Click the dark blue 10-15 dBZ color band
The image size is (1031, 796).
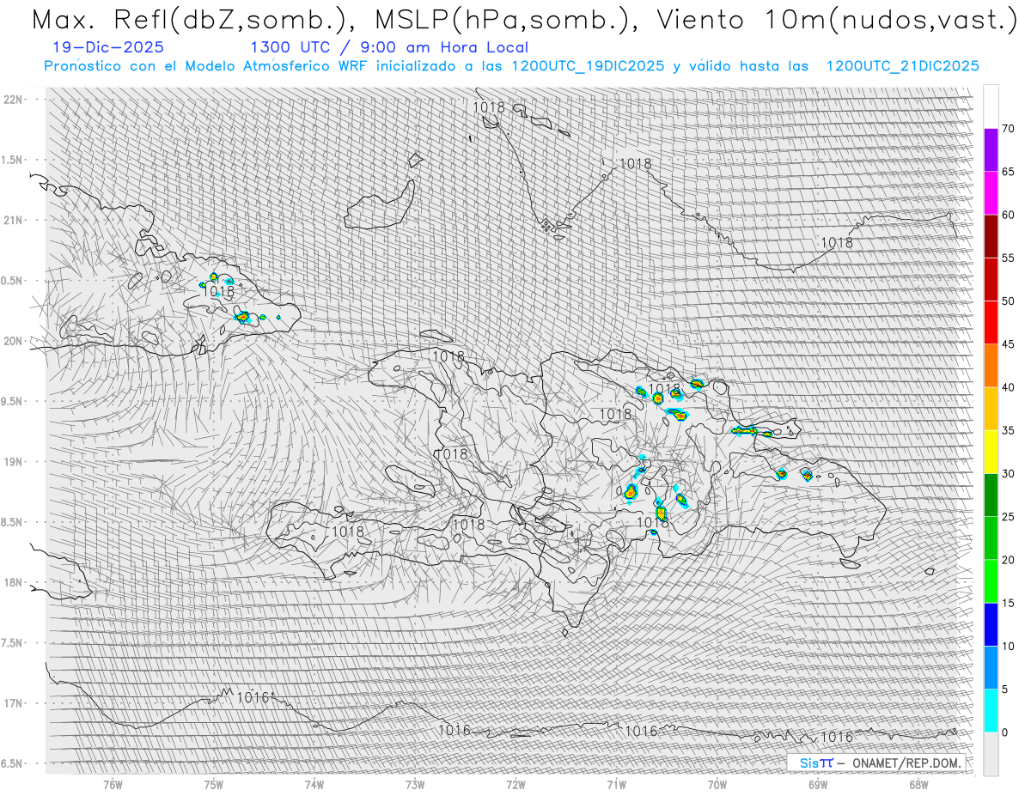tap(991, 624)
